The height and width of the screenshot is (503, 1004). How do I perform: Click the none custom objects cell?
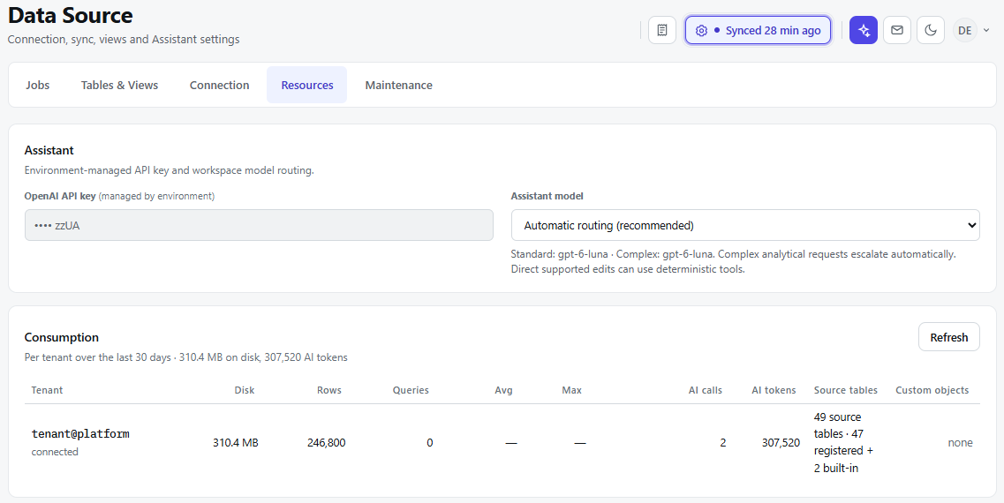tap(961, 443)
